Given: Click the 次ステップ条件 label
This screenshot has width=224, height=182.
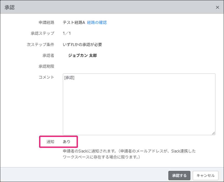Looking at the screenshot, I should click(x=41, y=45).
